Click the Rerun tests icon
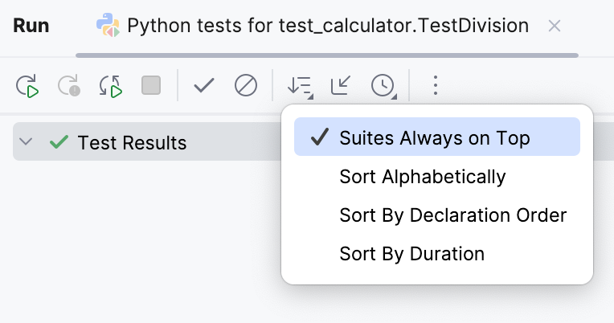This screenshot has width=614, height=323. [x=27, y=85]
